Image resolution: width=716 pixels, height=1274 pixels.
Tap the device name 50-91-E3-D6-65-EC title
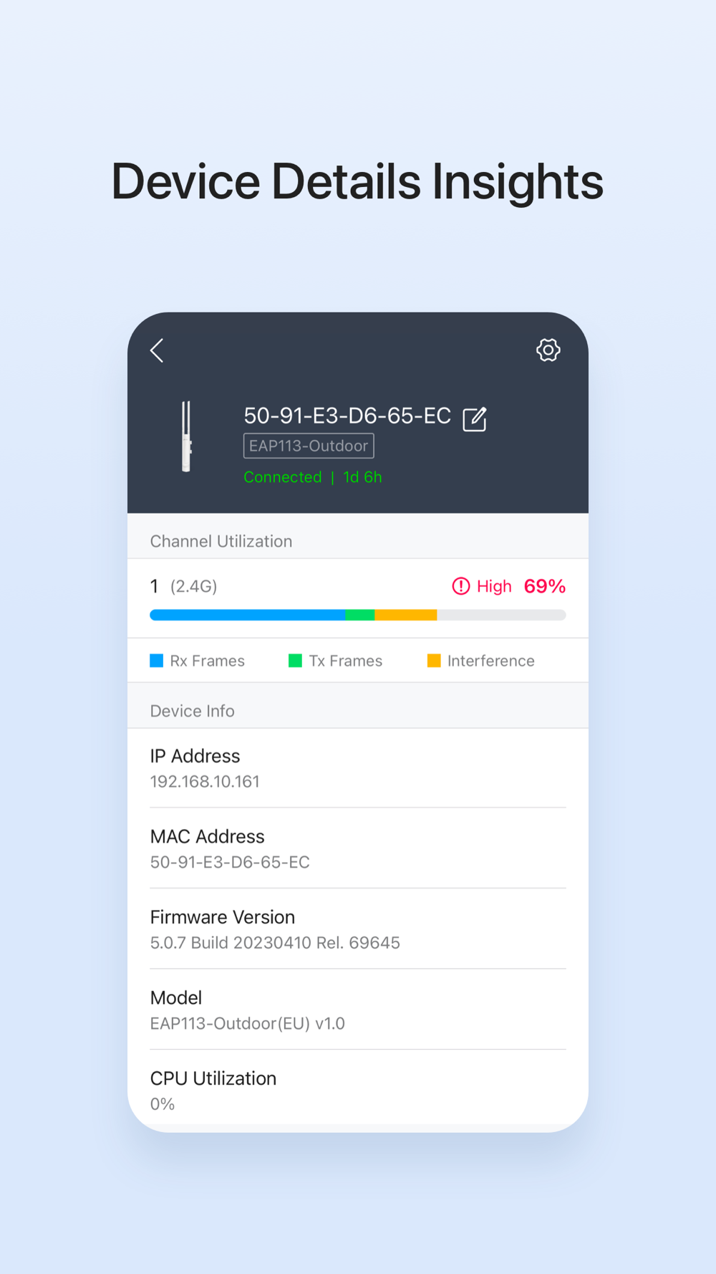coord(347,416)
